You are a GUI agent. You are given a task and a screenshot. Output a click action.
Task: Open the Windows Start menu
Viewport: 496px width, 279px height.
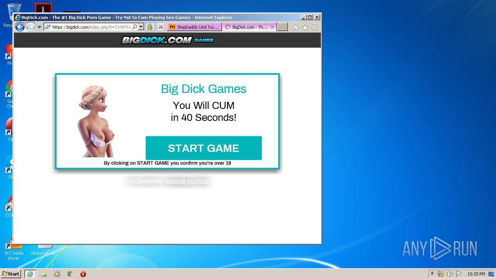click(x=10, y=274)
